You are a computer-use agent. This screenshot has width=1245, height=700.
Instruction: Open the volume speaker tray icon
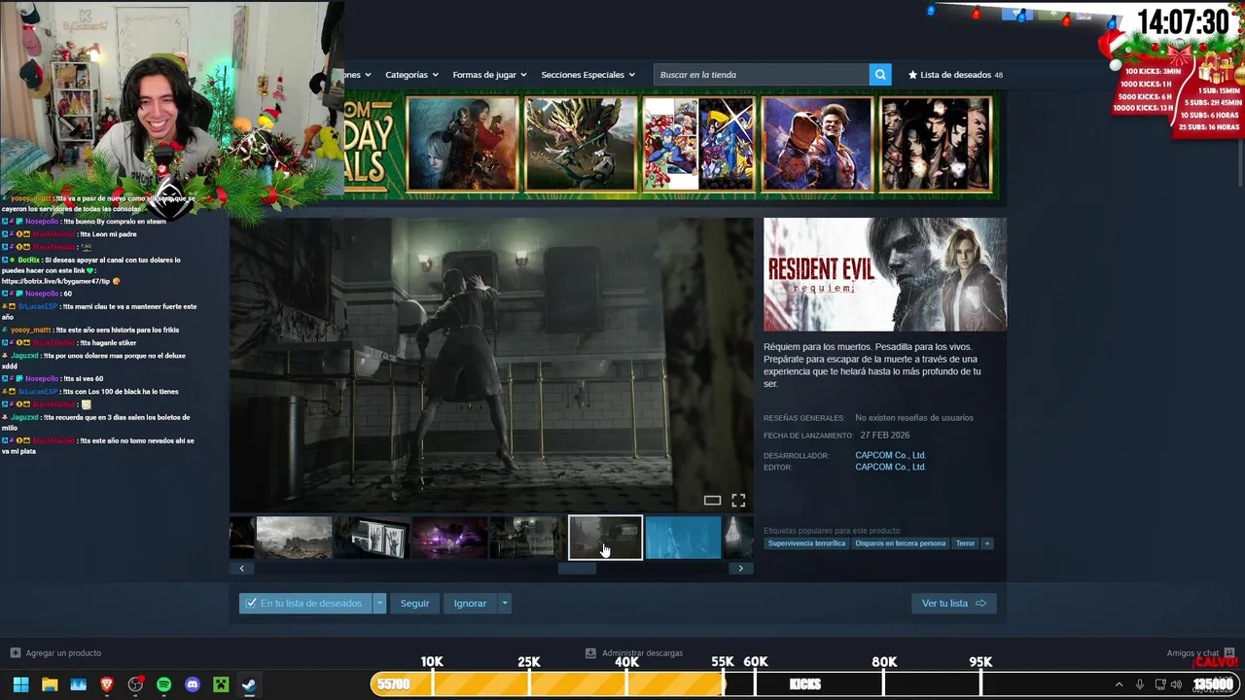pyautogui.click(x=1176, y=684)
